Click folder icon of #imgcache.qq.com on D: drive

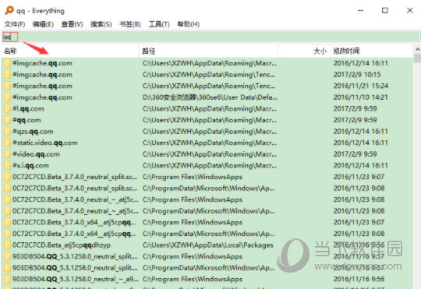tap(7, 97)
